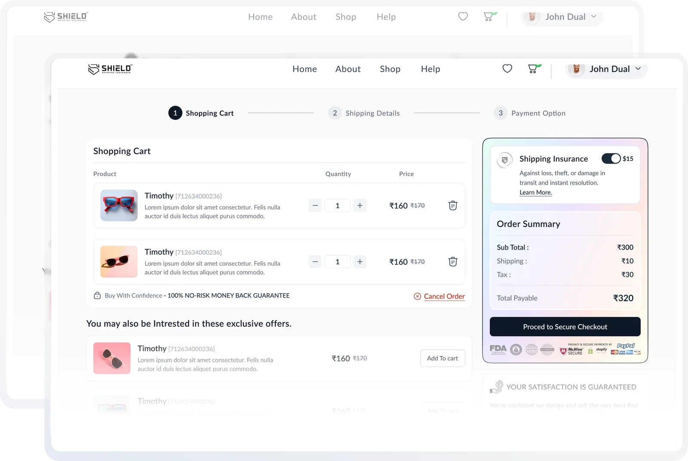Viewport: 688px width, 461px height.
Task: Go to step 2 Shipping Details
Action: click(364, 113)
